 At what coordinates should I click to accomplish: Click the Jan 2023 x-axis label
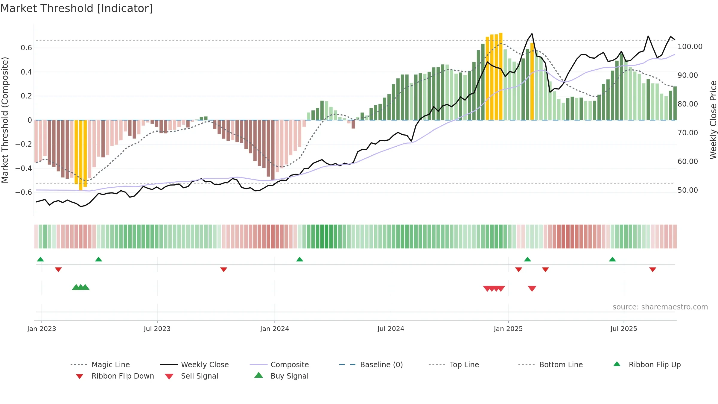[42, 329]
